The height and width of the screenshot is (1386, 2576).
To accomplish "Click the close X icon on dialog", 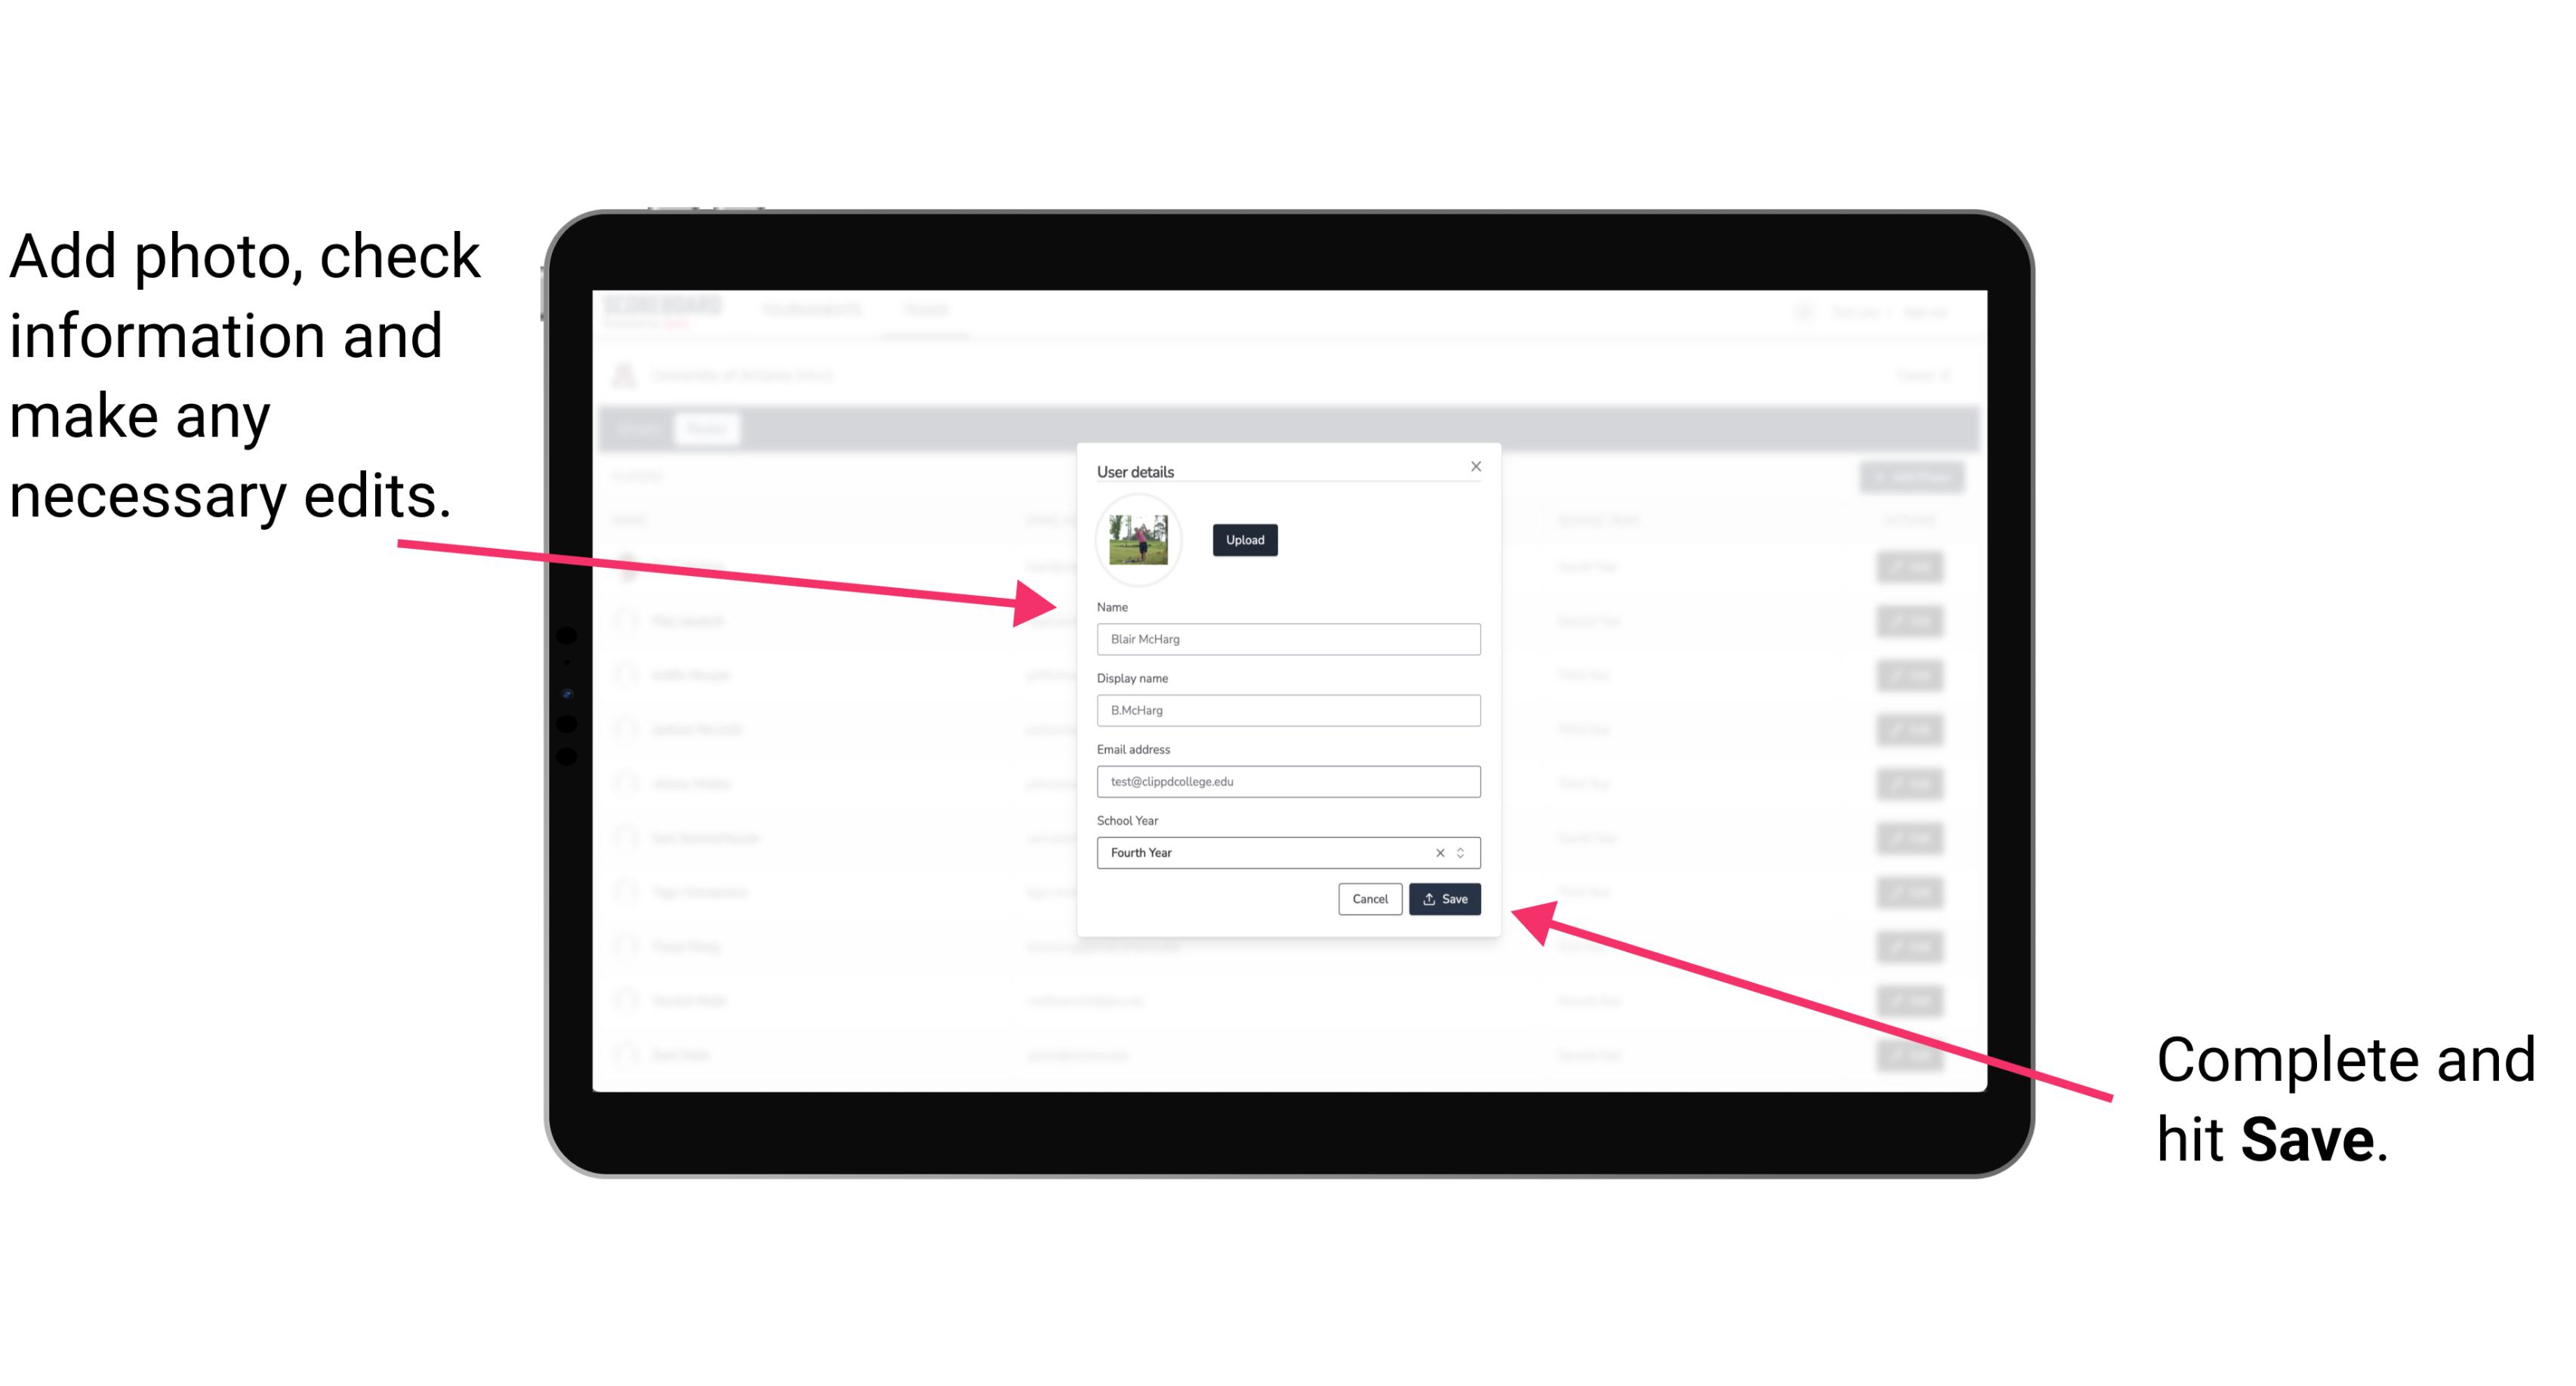I will pos(1475,466).
